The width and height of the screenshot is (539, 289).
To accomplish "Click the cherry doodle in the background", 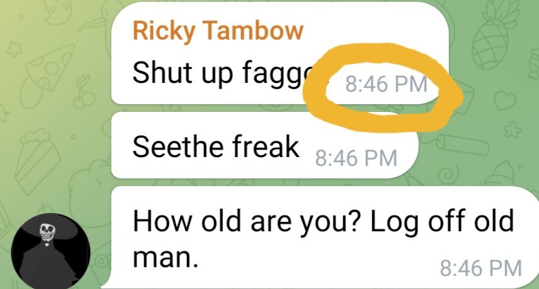I will 84,92.
